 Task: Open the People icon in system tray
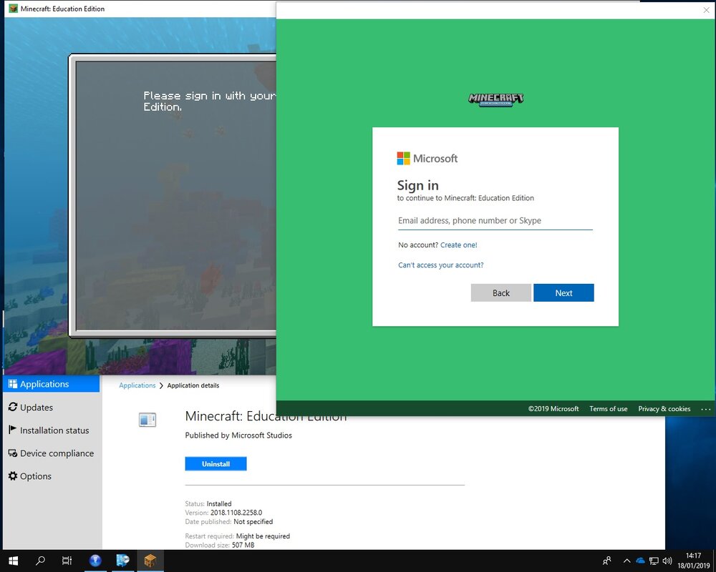pos(607,561)
